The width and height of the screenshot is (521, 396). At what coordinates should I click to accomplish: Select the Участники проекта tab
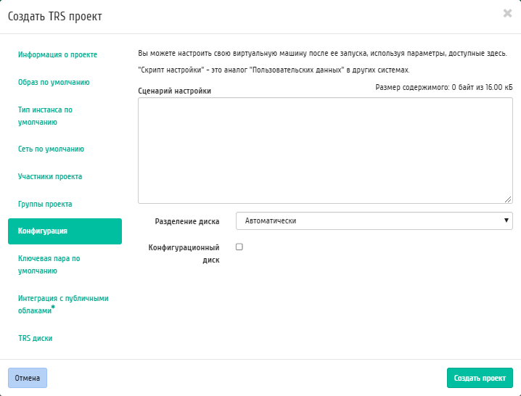[x=50, y=177]
